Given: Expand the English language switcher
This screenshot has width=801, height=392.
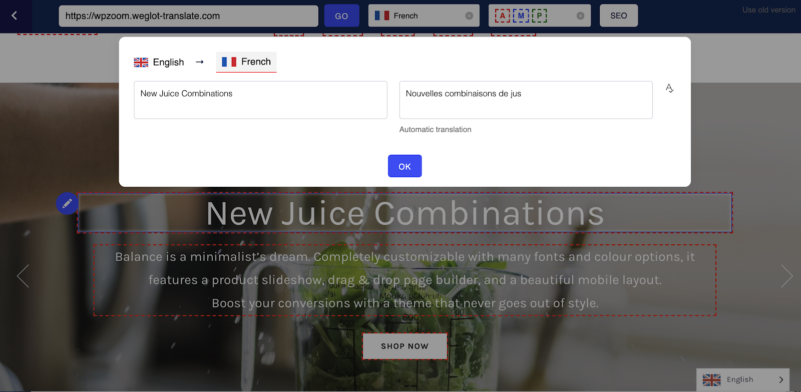Looking at the screenshot, I should (743, 379).
